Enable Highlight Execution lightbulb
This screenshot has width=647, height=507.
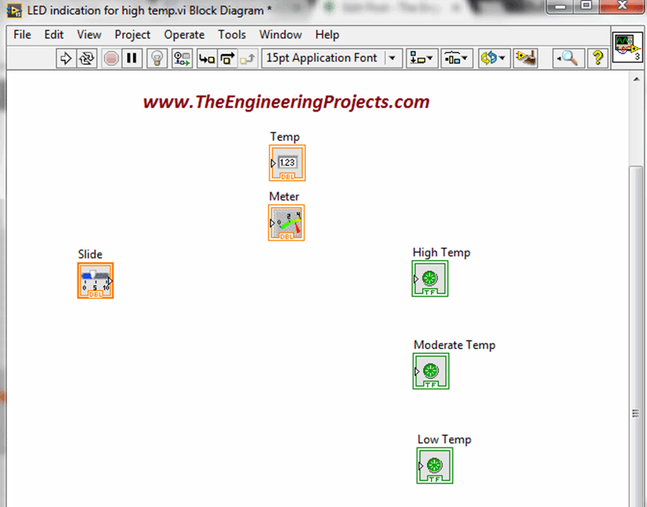157,57
